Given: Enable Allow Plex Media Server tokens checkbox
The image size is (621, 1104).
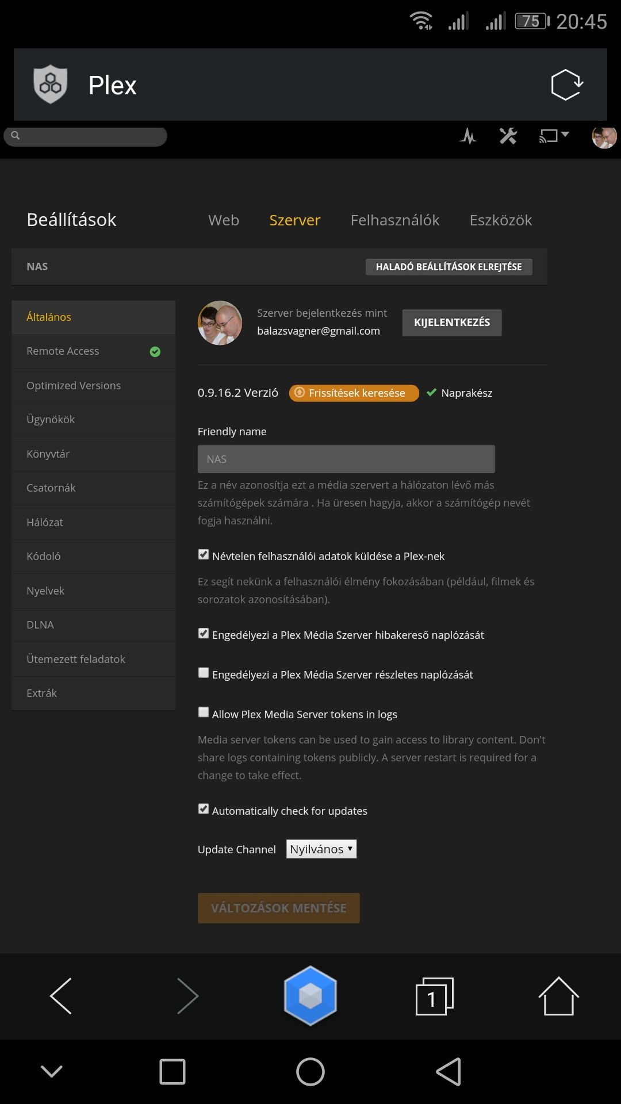Looking at the screenshot, I should [204, 712].
